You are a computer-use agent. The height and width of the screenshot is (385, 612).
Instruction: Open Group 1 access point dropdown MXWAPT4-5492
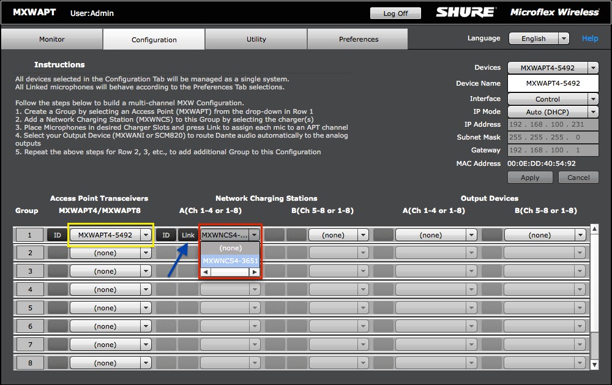tap(110, 235)
